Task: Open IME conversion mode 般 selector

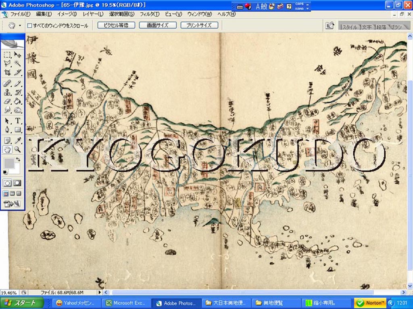Action: point(264,6)
